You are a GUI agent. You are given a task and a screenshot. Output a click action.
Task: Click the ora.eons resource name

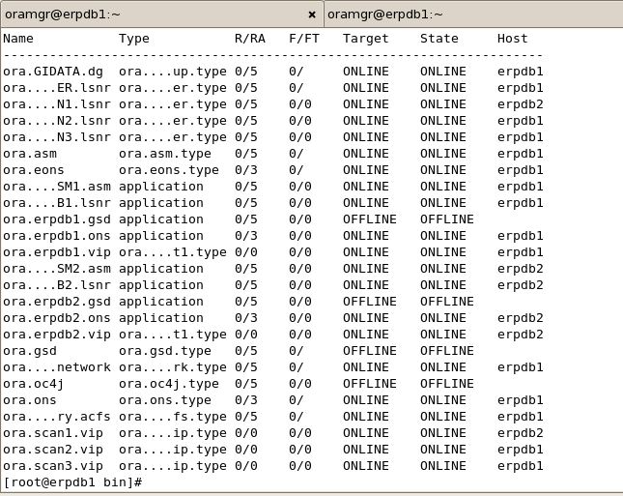(34, 170)
